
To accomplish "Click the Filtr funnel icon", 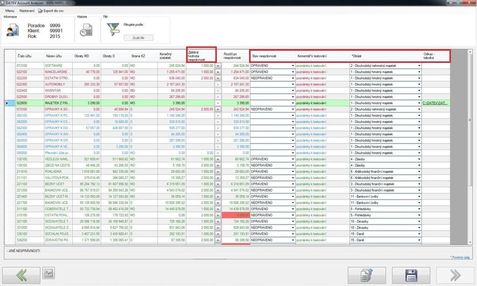I will (113, 29).
